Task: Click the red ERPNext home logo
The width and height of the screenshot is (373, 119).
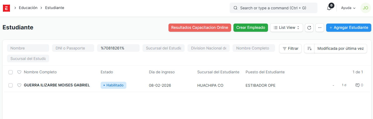Action: [6, 8]
